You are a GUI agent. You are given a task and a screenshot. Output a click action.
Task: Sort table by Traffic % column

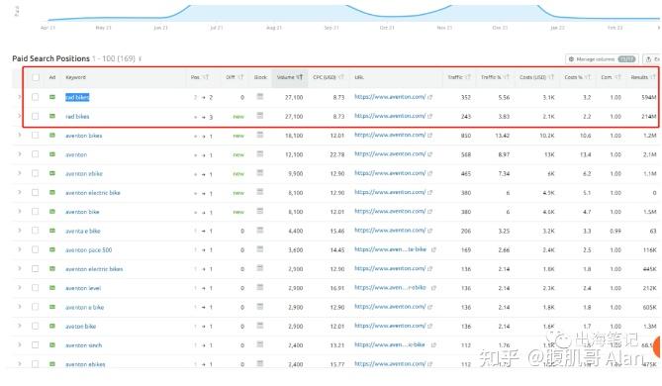495,77
